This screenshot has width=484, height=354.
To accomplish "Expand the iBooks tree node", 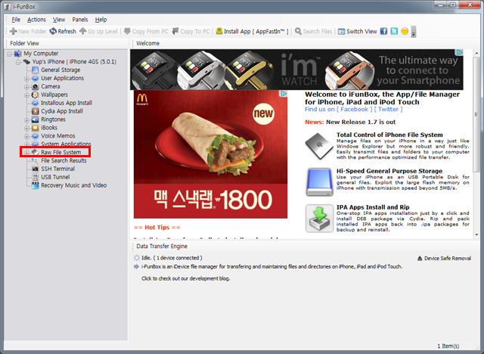I will coord(27,128).
